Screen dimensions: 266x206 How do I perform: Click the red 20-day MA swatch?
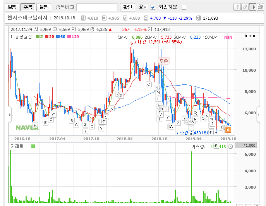click(x=46, y=37)
